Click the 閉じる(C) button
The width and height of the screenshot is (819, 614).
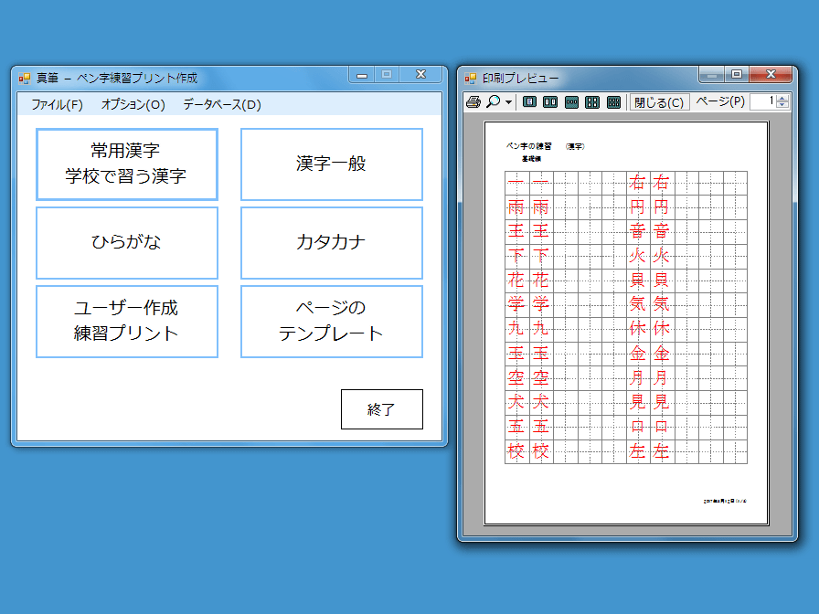(x=659, y=101)
